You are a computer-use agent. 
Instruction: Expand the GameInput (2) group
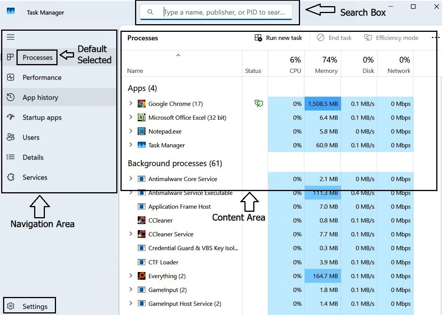point(130,289)
